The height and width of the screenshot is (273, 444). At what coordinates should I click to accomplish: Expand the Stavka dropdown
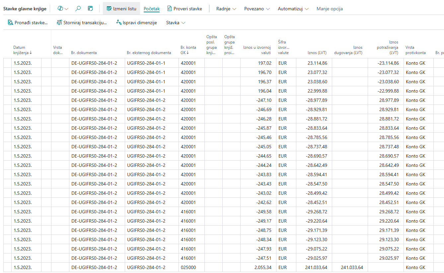[x=176, y=23]
